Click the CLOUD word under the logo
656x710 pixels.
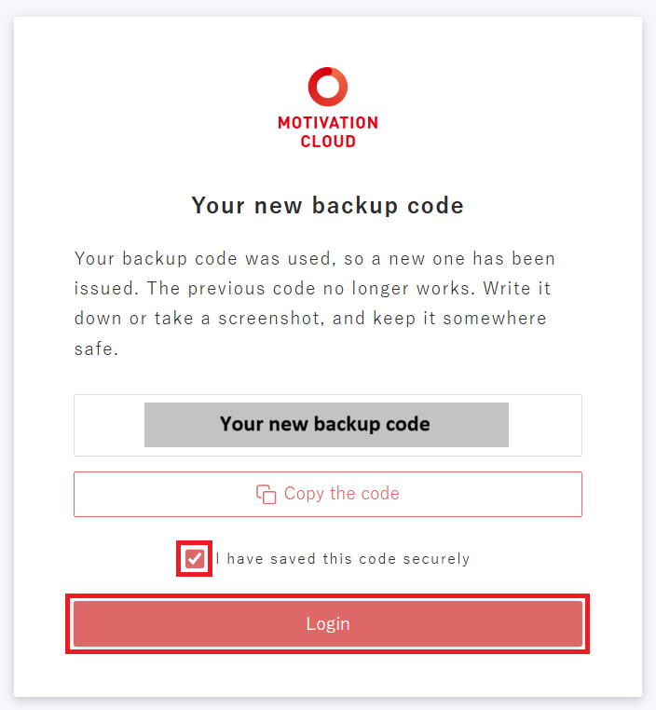tap(328, 142)
